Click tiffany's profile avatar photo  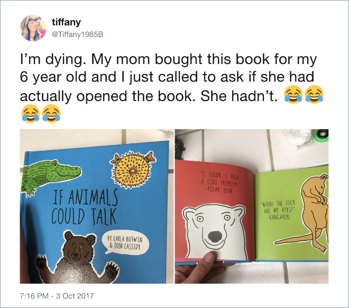pyautogui.click(x=33, y=28)
